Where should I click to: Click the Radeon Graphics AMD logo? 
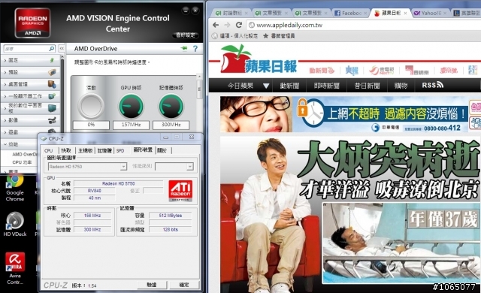32,23
